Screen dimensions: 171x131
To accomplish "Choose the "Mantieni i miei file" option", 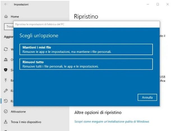I will 86,49.
